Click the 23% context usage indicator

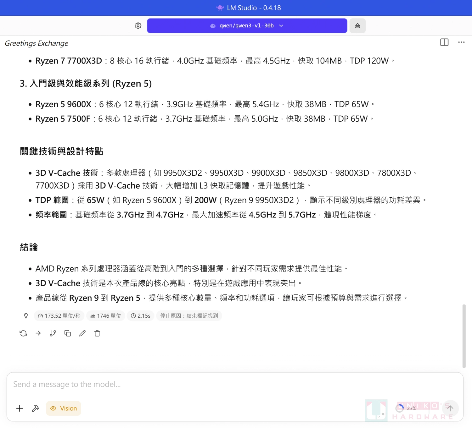click(406, 408)
